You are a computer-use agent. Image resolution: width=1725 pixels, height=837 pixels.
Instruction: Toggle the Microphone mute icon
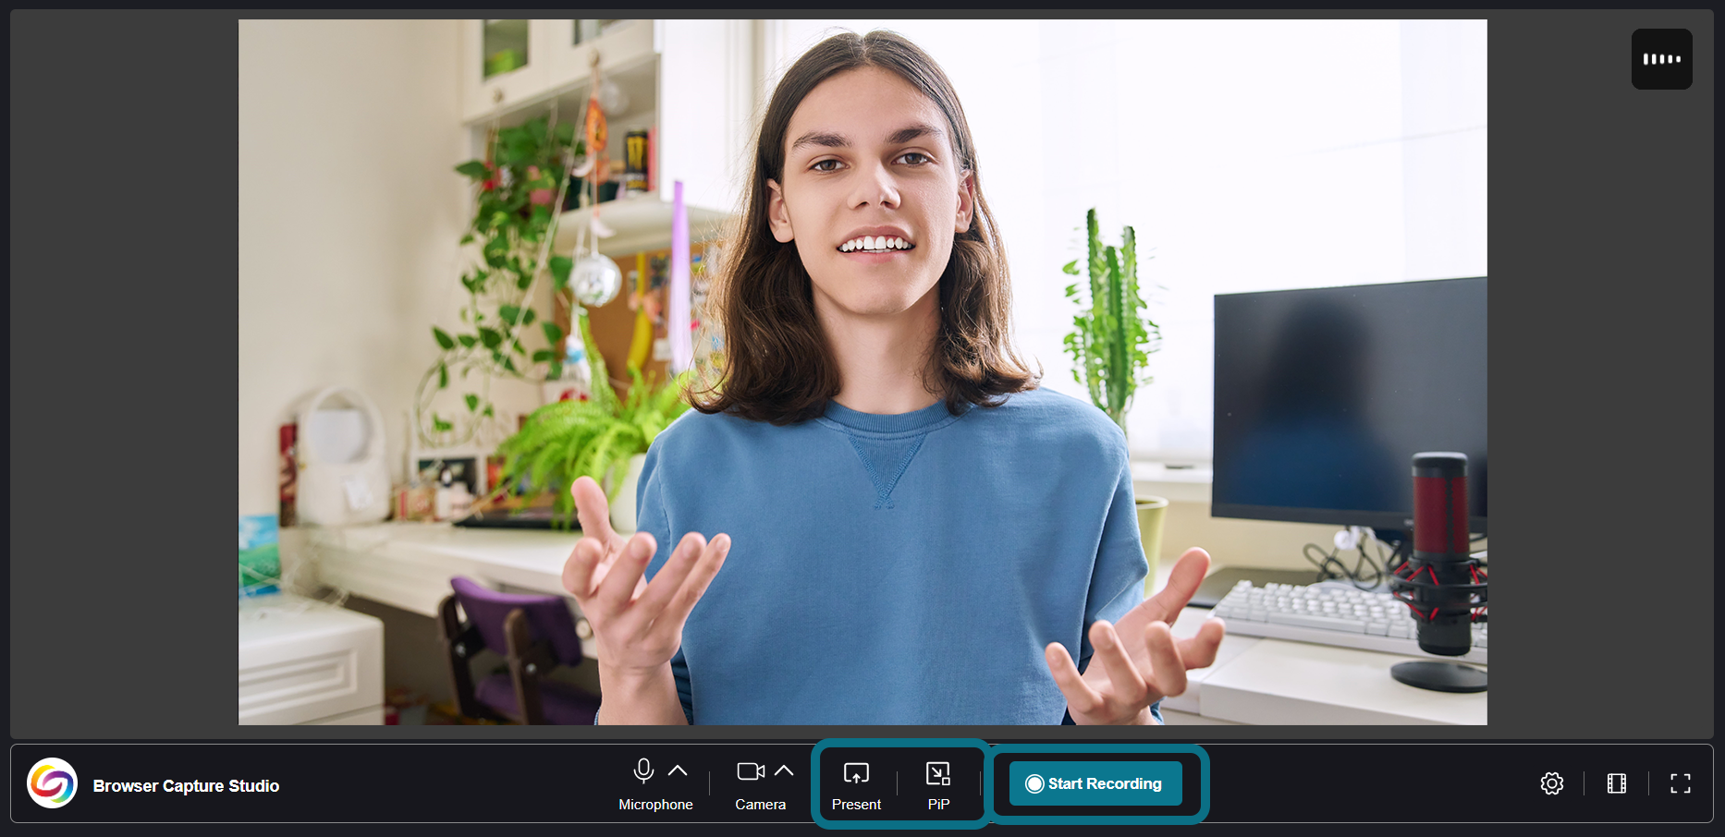pyautogui.click(x=643, y=770)
